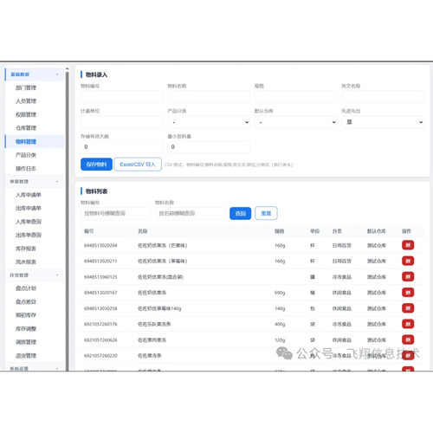433x433 pixels.
Task: Open 人员管理 in the sidebar
Action: (26, 101)
